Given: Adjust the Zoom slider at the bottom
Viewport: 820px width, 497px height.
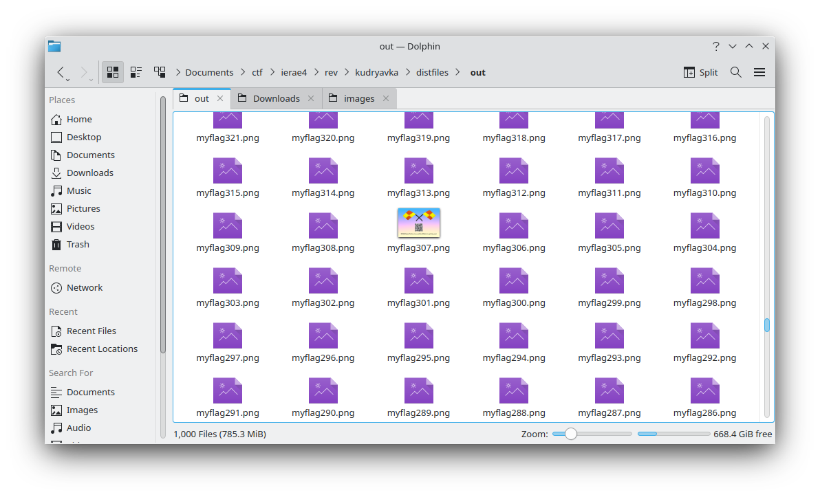Looking at the screenshot, I should coord(571,434).
